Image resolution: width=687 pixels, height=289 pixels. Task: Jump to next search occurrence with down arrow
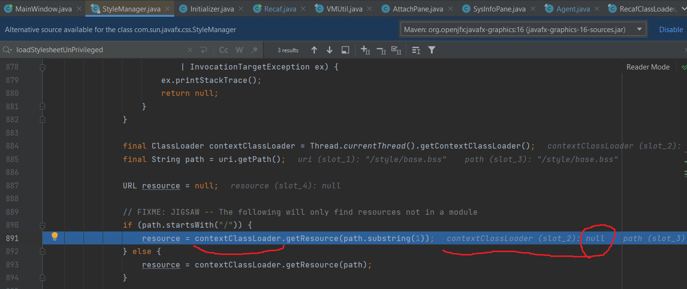(329, 49)
